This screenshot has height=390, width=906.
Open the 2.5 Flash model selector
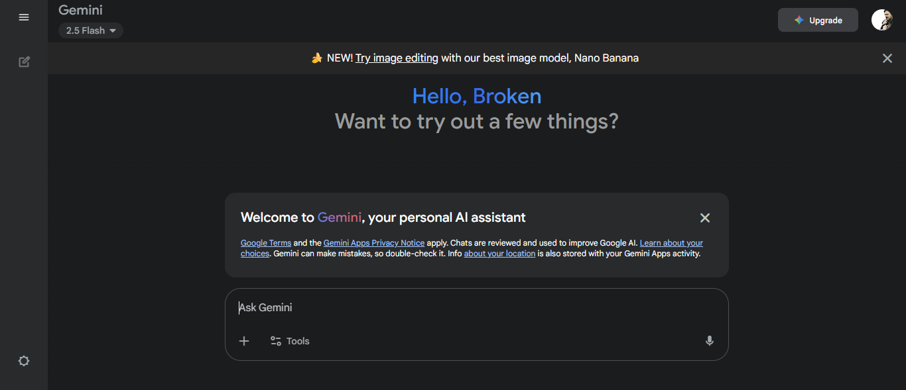86,30
